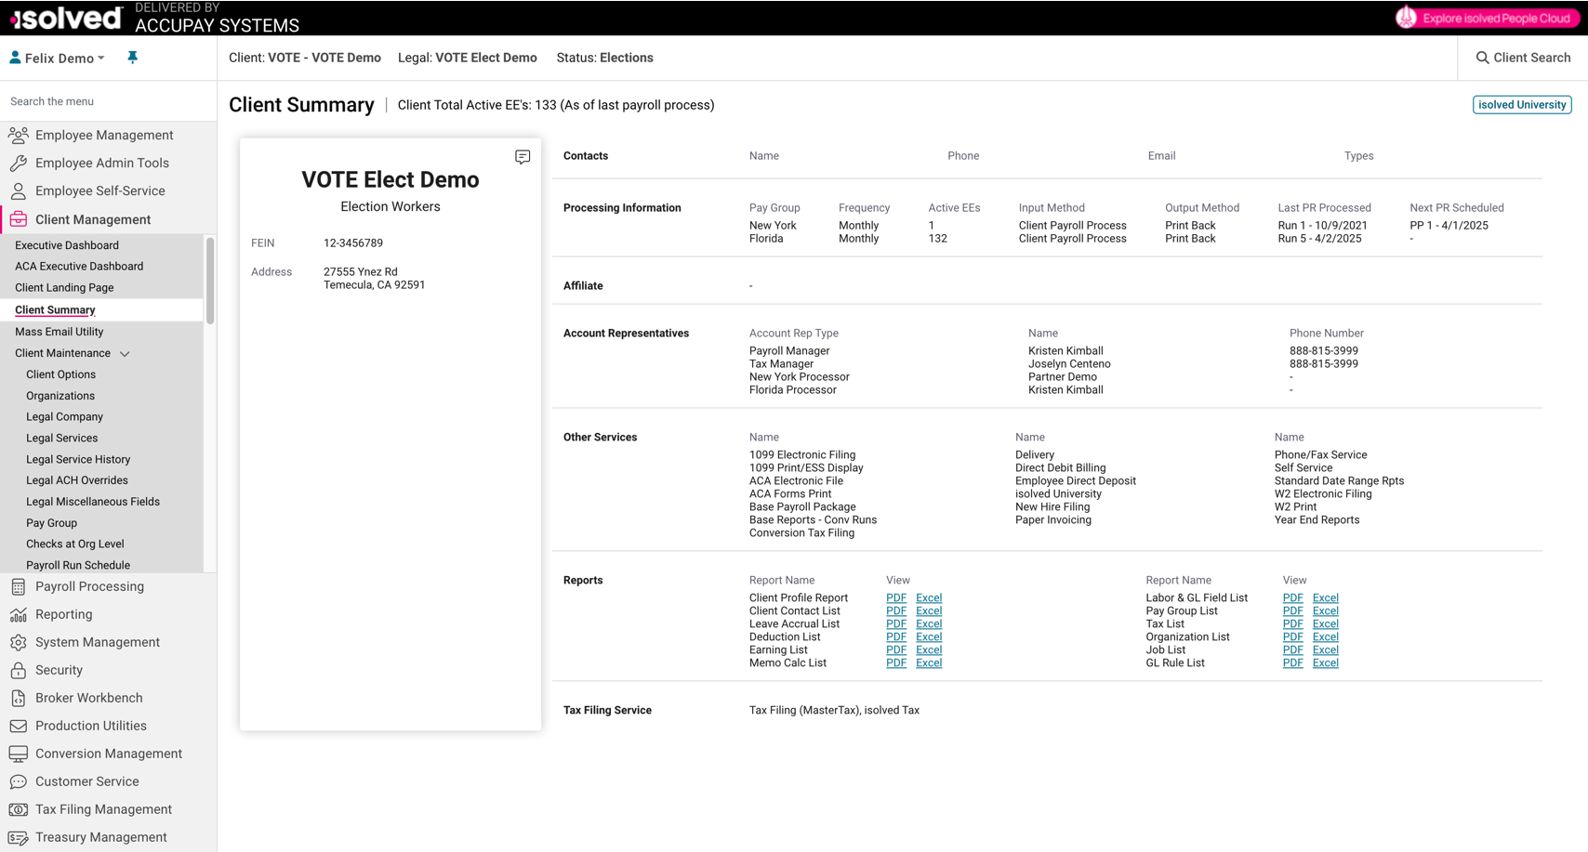This screenshot has width=1588, height=852.
Task: Open Organizations under Client Maintenance
Action: pyautogui.click(x=60, y=396)
